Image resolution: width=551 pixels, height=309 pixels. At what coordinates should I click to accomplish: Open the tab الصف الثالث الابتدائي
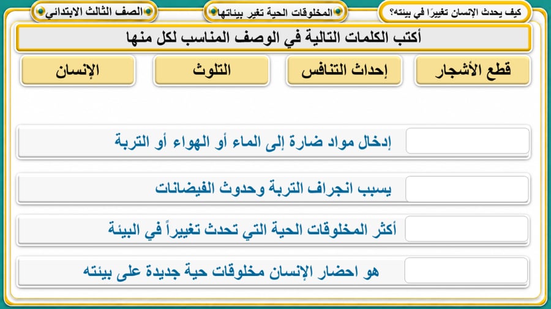[x=94, y=12]
